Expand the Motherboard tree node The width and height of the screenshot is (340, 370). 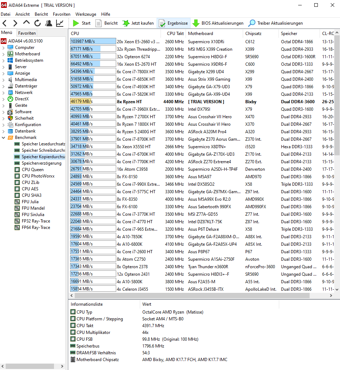click(x=3, y=54)
